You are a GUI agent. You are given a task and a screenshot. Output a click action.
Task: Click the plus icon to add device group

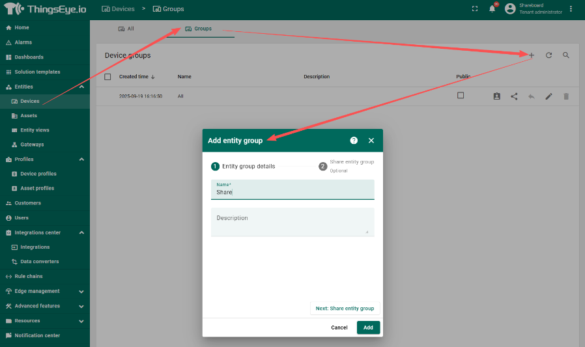click(532, 55)
